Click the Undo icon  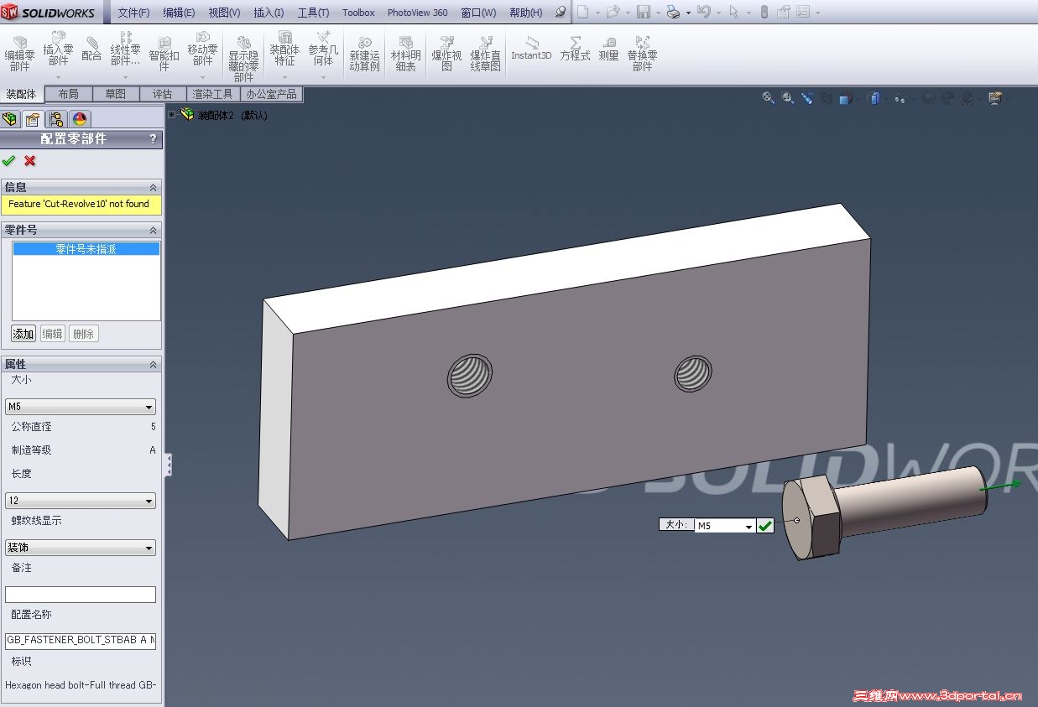704,12
